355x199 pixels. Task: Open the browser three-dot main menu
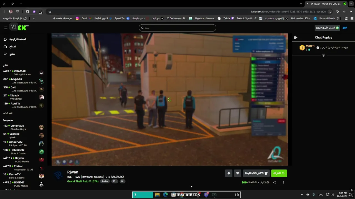click(4, 12)
